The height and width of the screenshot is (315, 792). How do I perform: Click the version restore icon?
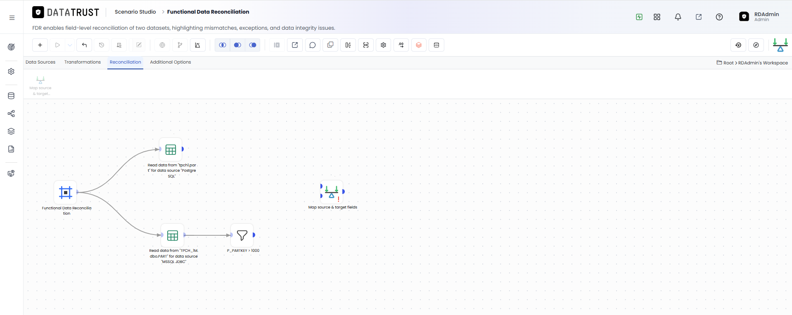(x=738, y=45)
